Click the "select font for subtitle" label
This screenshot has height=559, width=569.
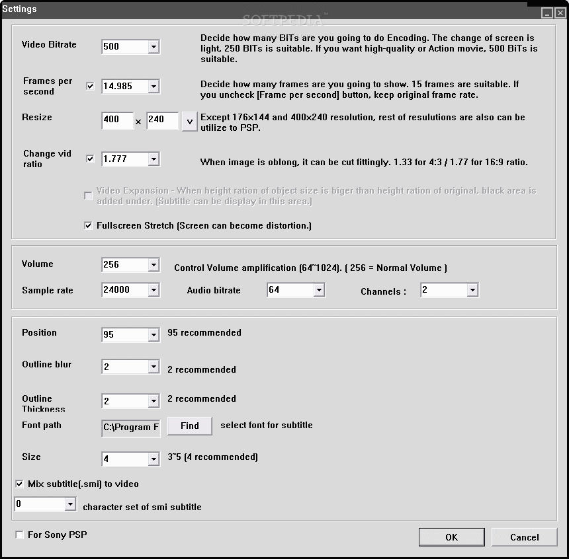267,425
